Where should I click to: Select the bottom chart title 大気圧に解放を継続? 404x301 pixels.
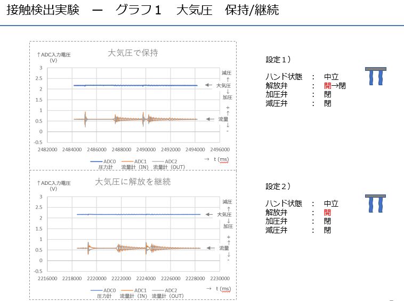(133, 182)
